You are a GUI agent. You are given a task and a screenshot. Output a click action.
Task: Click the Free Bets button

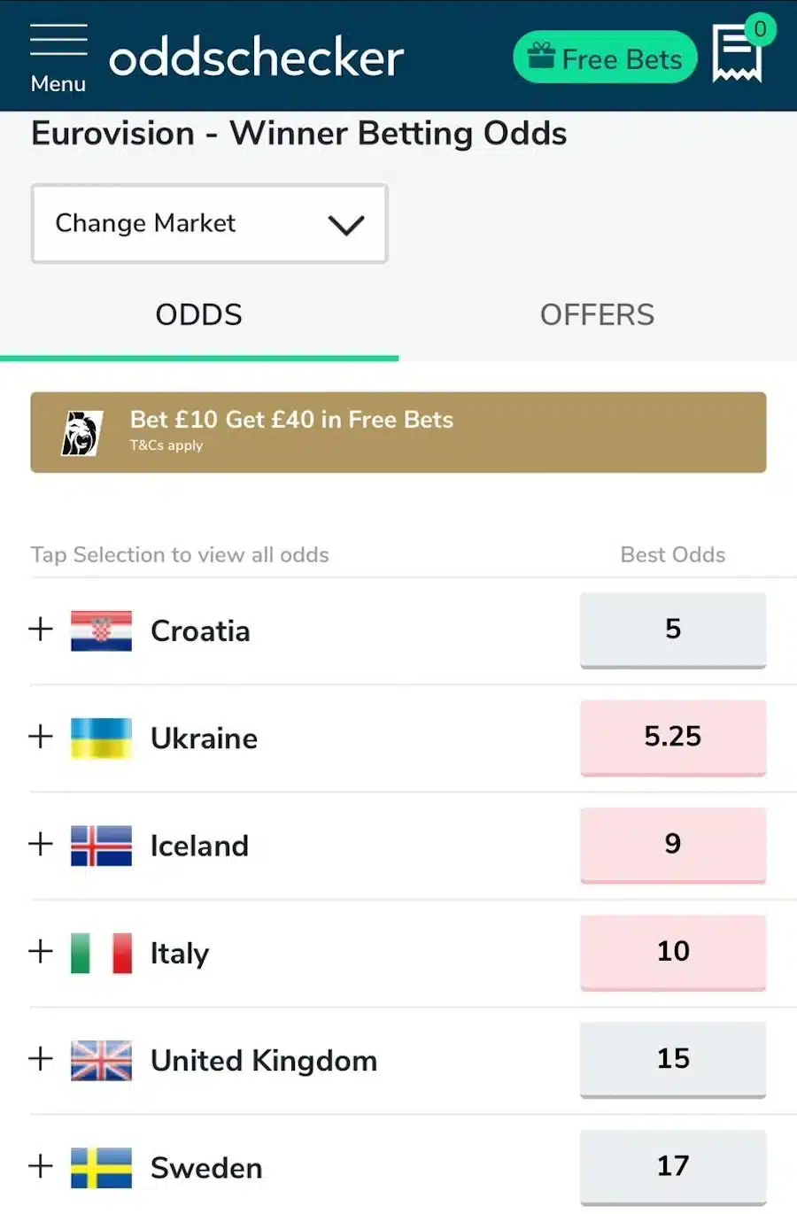(x=605, y=58)
